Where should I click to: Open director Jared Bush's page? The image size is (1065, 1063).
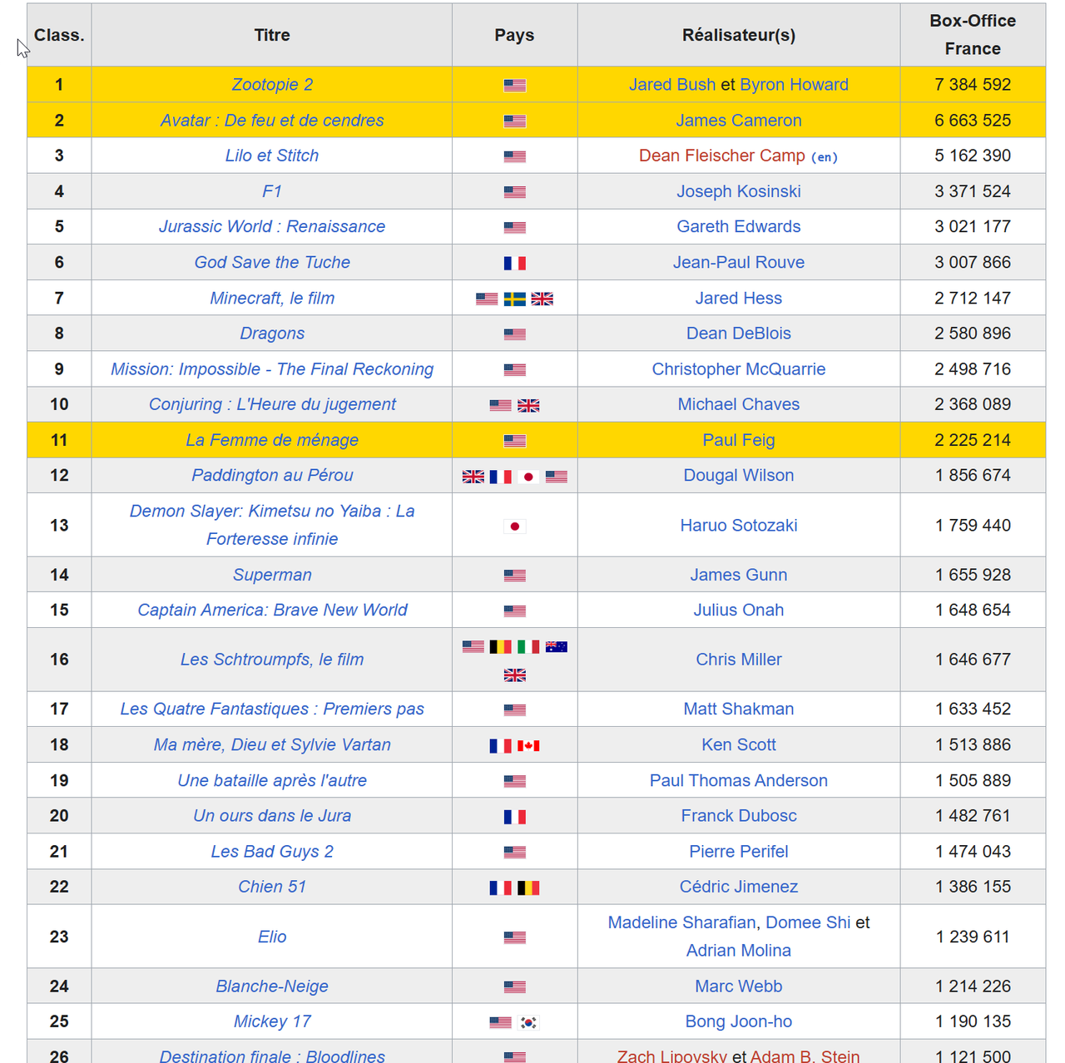click(672, 85)
